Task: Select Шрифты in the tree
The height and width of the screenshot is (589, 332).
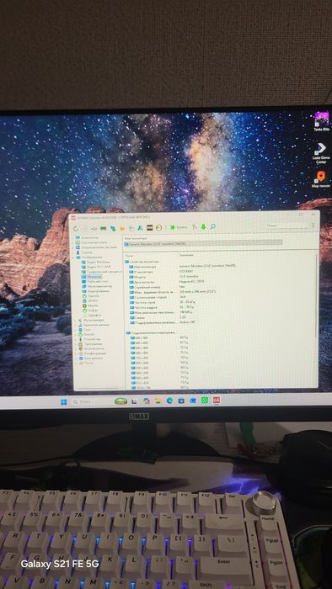Action: click(92, 316)
